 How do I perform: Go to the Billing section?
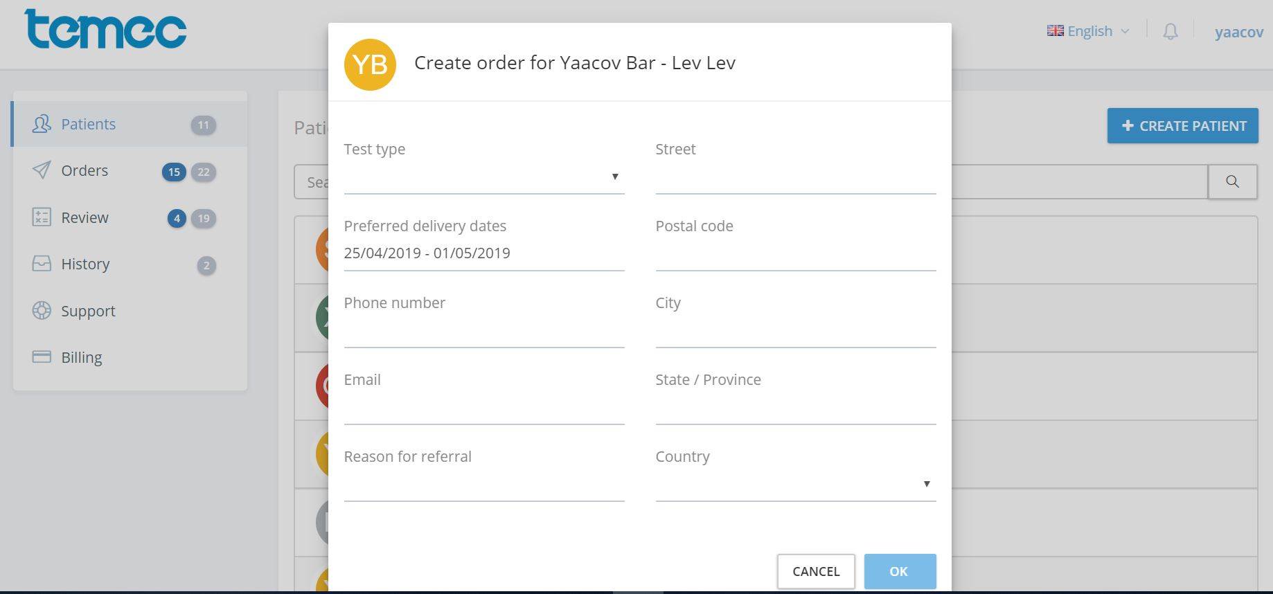click(x=81, y=357)
